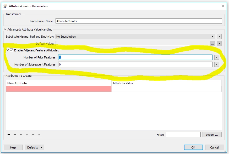Move attribute row to the bottom
This screenshot has width=229, height=154.
click(39, 134)
